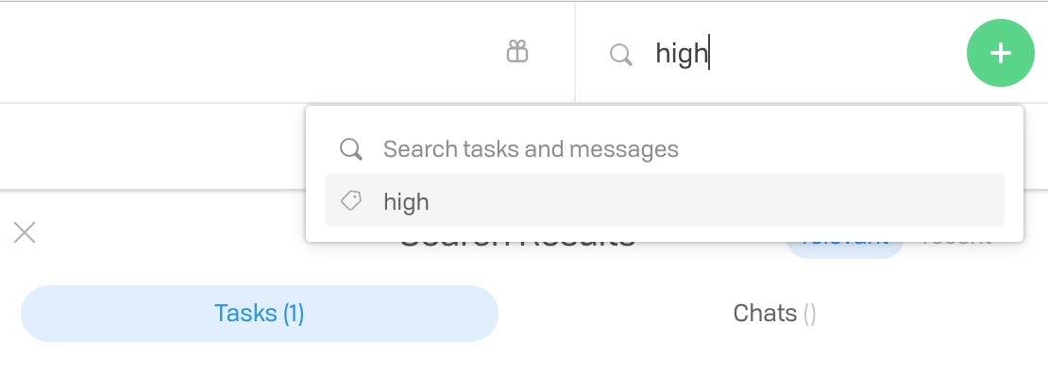Click the green plus add button

[1000, 53]
